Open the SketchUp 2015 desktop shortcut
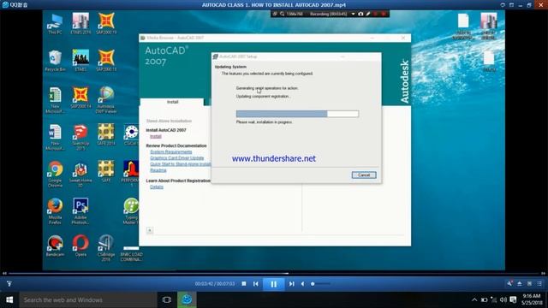Screen dimensions: 548x308 click(x=80, y=137)
